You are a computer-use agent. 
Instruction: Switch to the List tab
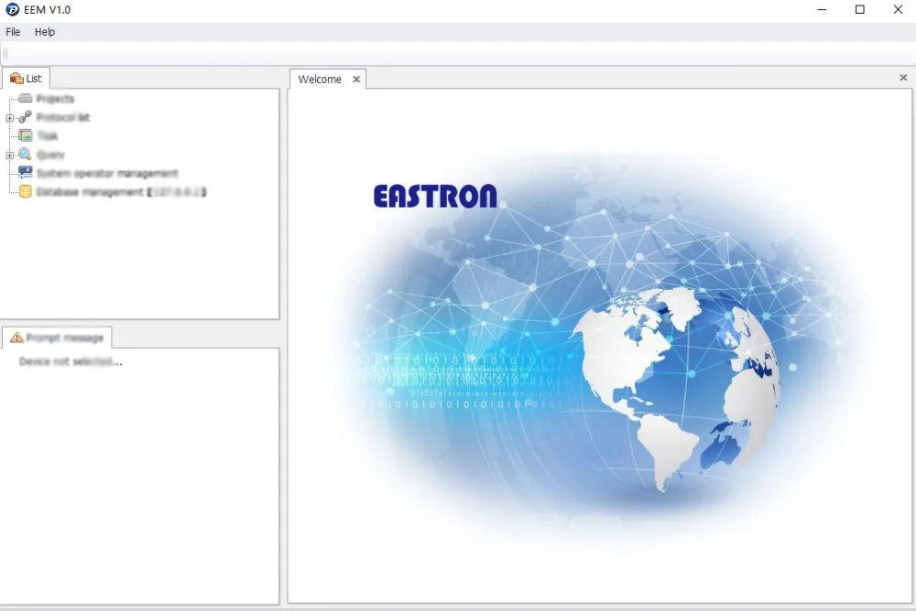click(x=27, y=78)
